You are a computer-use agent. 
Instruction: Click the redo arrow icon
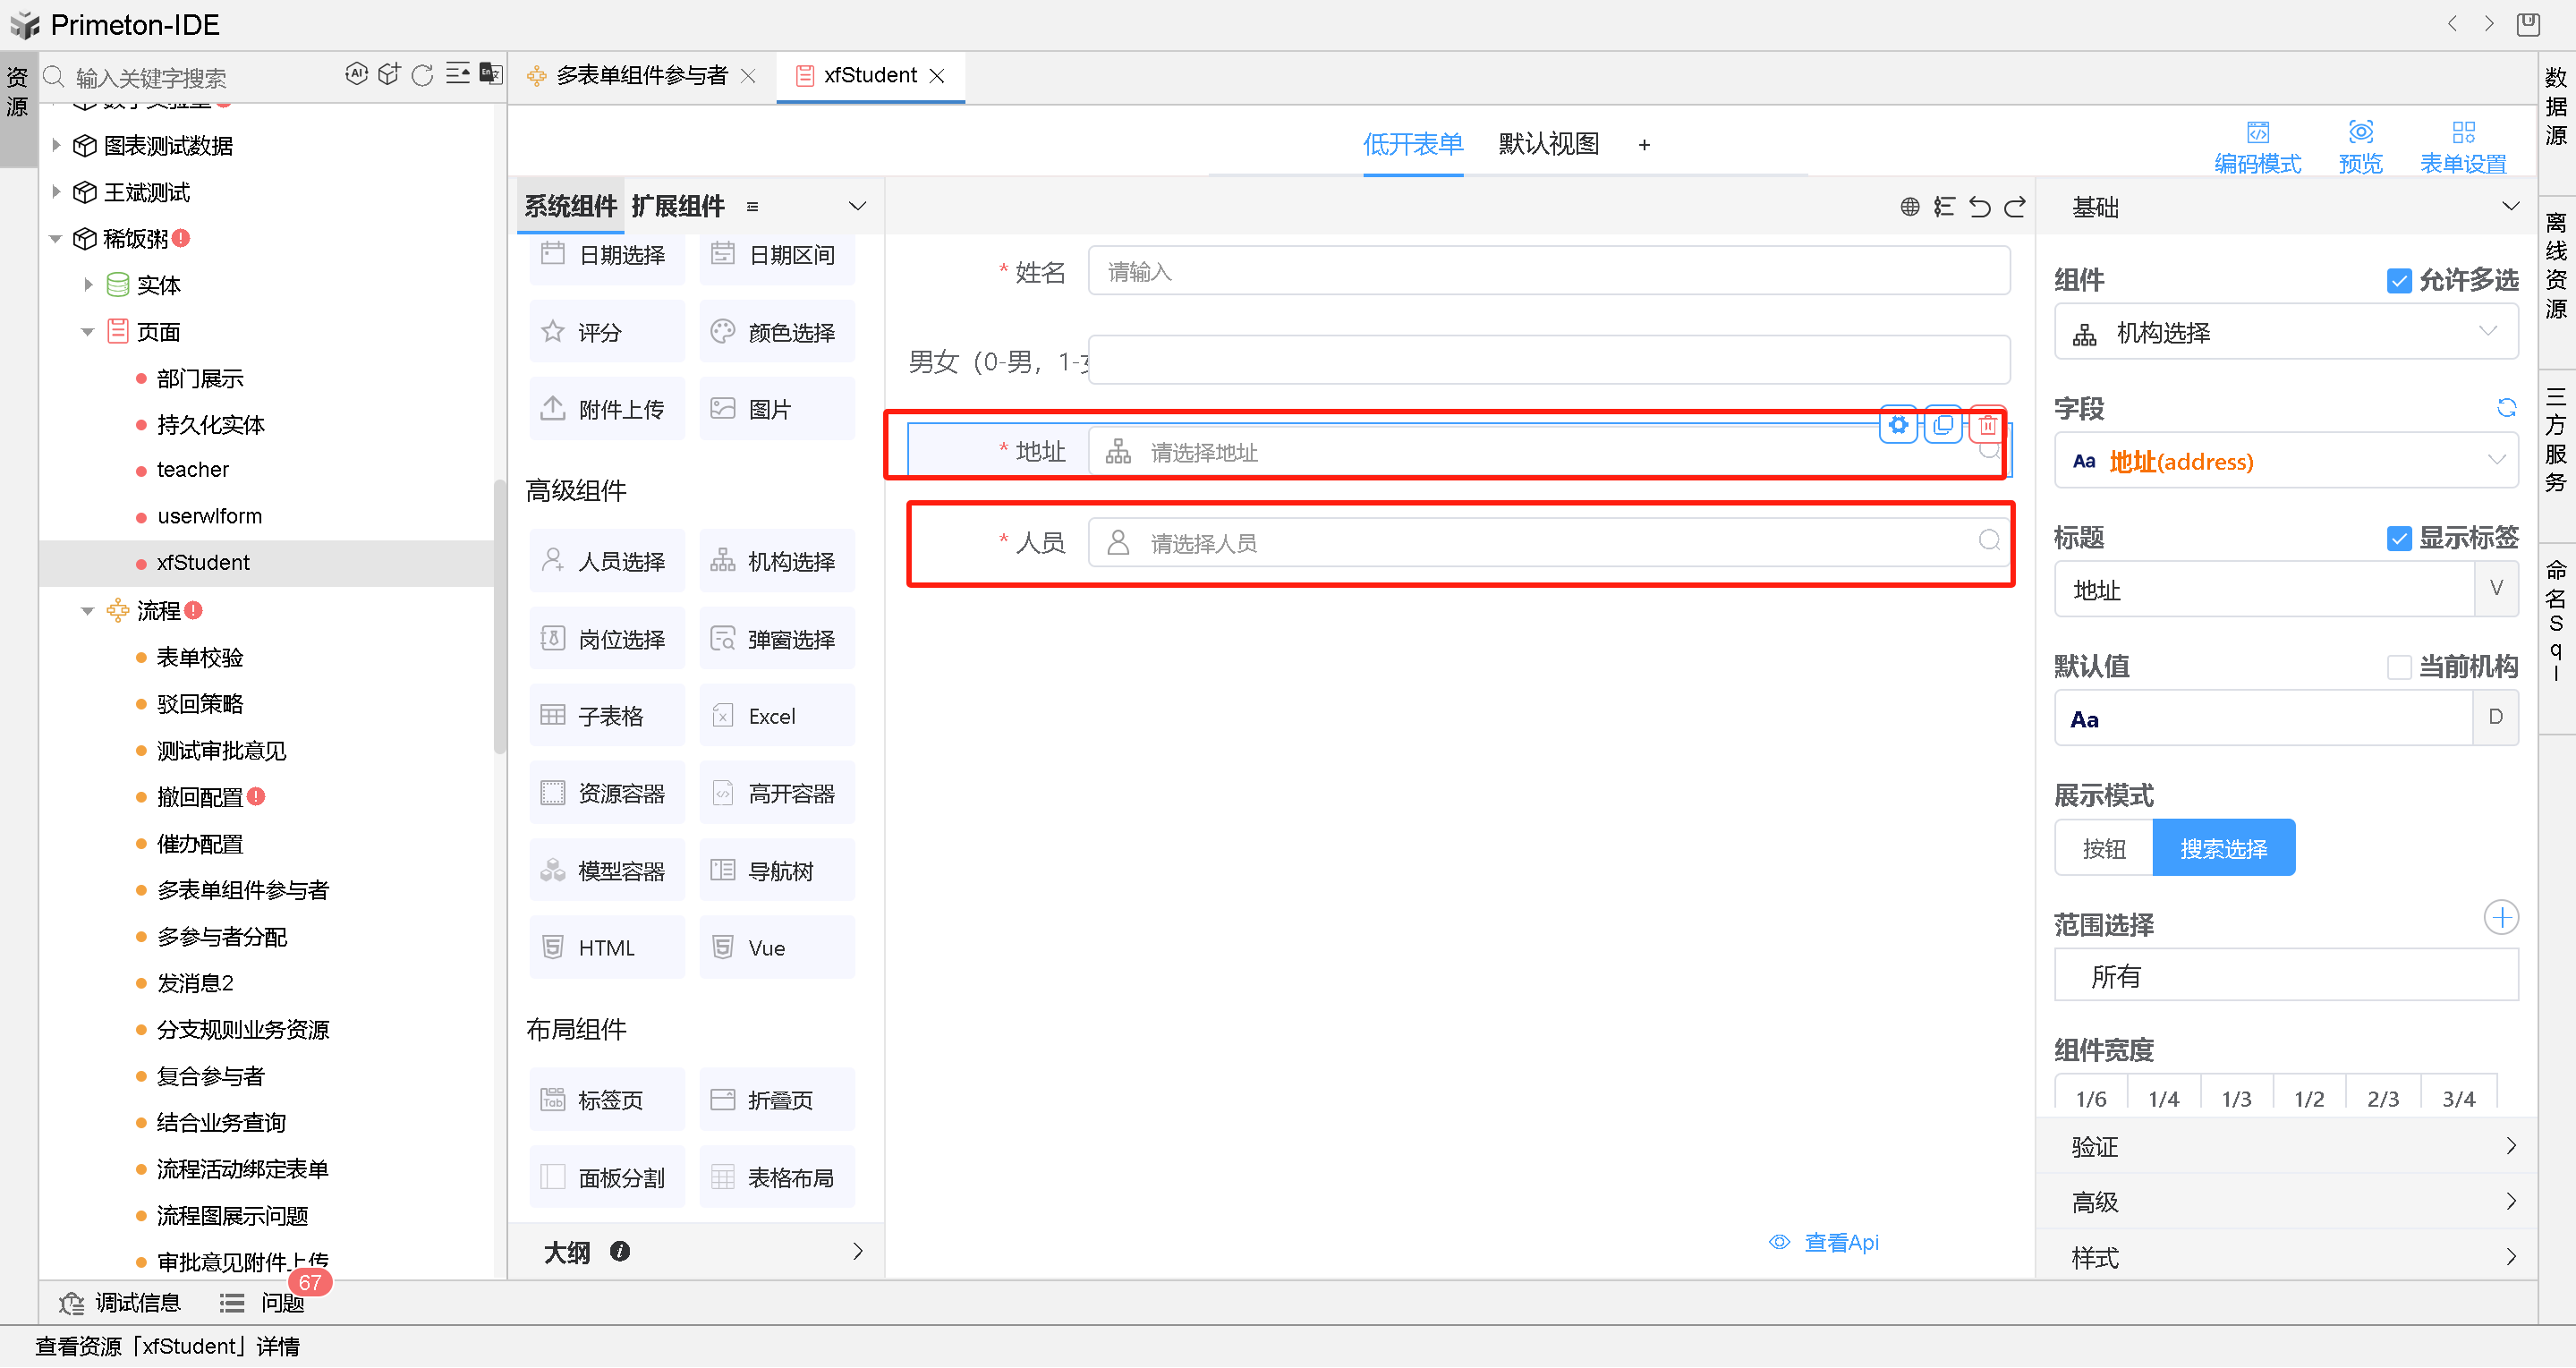click(2015, 207)
